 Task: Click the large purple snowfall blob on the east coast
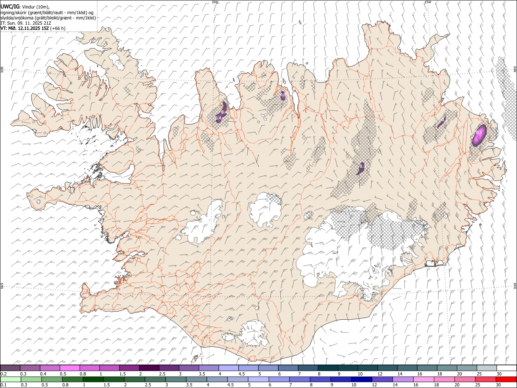pos(479,135)
